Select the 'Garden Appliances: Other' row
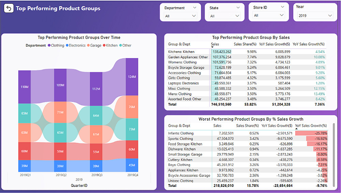 [247, 57]
